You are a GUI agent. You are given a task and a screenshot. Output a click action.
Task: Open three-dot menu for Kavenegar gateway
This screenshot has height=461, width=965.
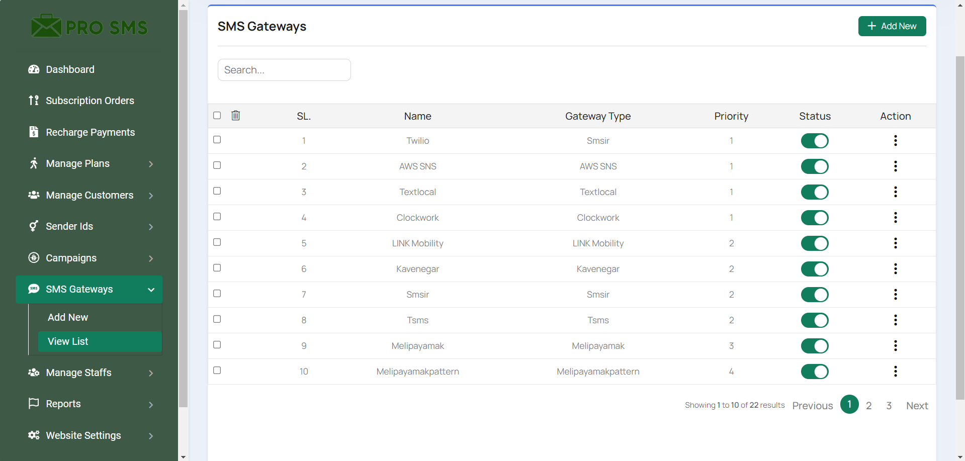[895, 269]
